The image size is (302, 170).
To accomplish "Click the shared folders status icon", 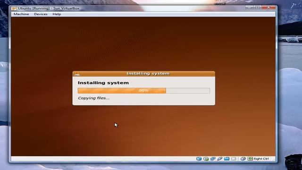I will coord(226,159).
